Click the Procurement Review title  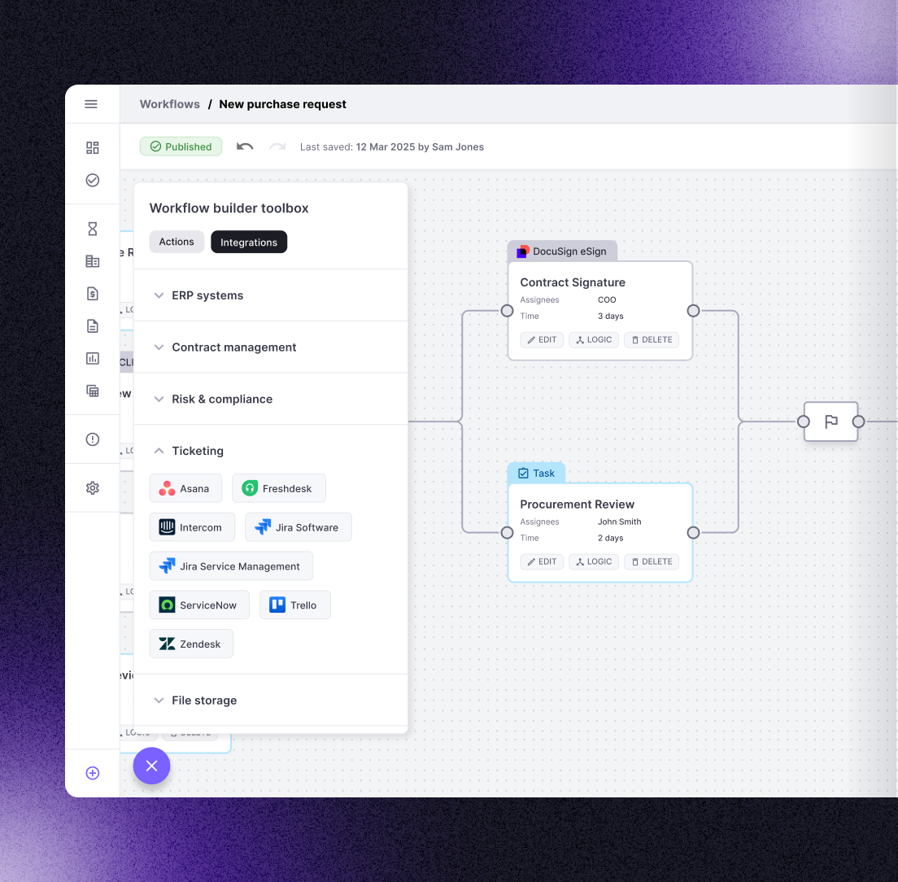click(577, 504)
